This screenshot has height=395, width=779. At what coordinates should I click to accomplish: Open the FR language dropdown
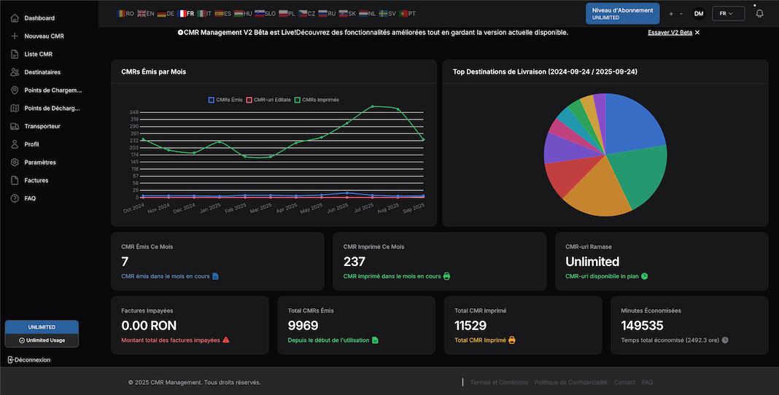[x=727, y=13]
